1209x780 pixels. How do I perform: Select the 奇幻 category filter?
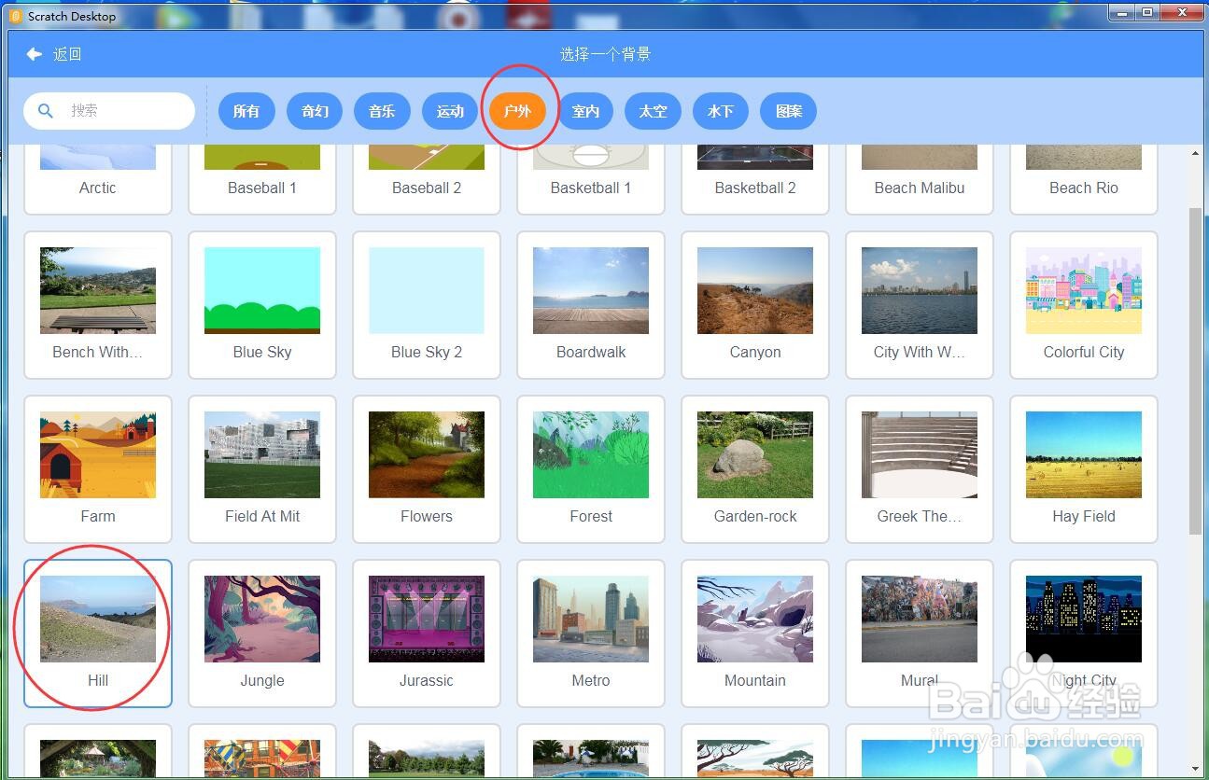(x=315, y=111)
